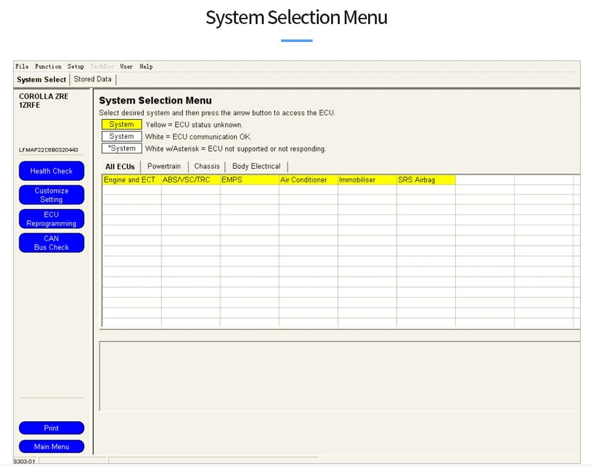Open the Function menu
Image resolution: width=593 pixels, height=467 pixels.
[48, 67]
